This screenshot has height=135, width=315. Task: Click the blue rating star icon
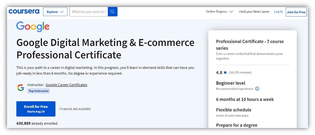tap(225, 73)
